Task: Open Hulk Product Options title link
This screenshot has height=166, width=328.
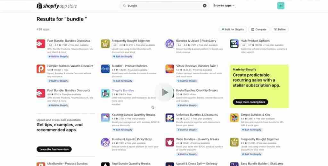Action: (x=255, y=41)
